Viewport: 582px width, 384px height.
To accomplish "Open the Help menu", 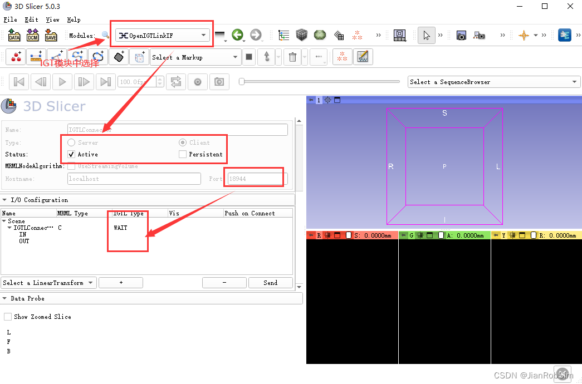I will pos(74,19).
